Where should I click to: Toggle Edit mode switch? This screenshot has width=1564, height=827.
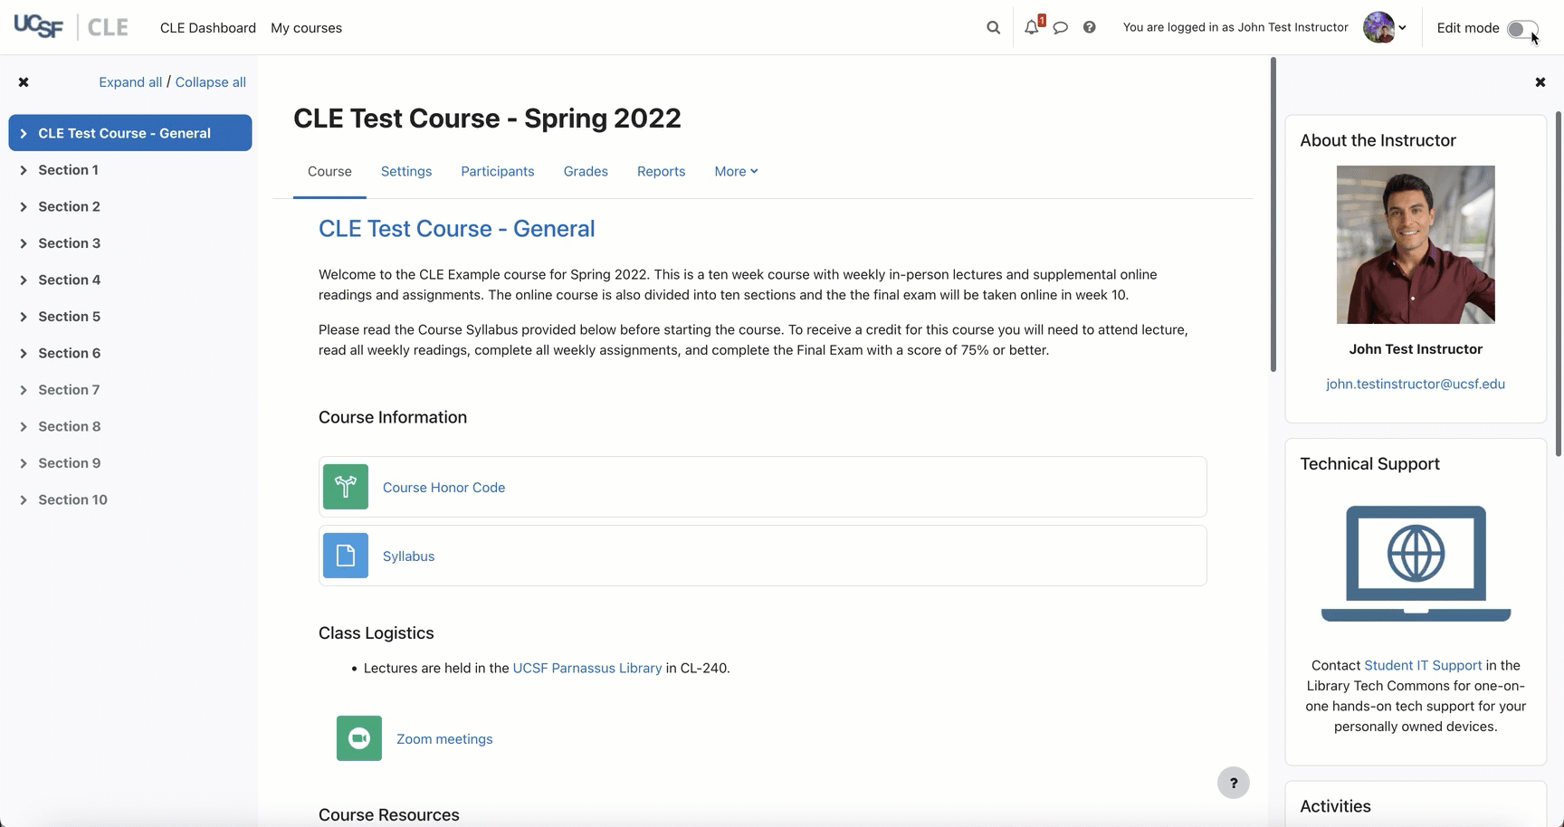[x=1522, y=29]
